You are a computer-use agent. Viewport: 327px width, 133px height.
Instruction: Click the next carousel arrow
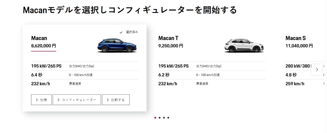[317, 69]
